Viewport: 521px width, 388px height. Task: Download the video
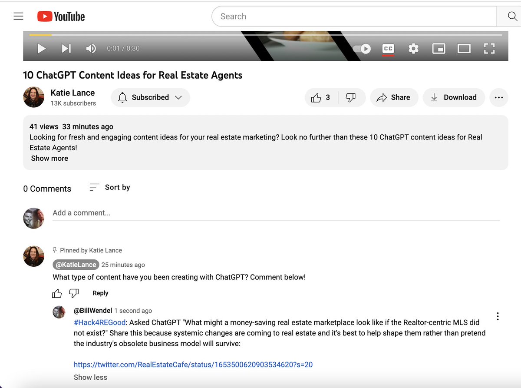point(454,97)
